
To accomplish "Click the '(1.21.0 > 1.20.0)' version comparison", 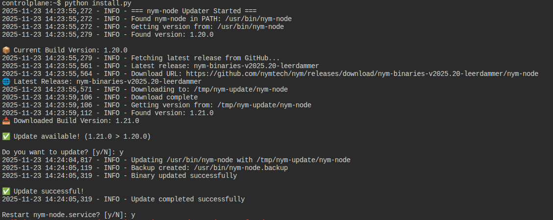I will pos(117,136).
